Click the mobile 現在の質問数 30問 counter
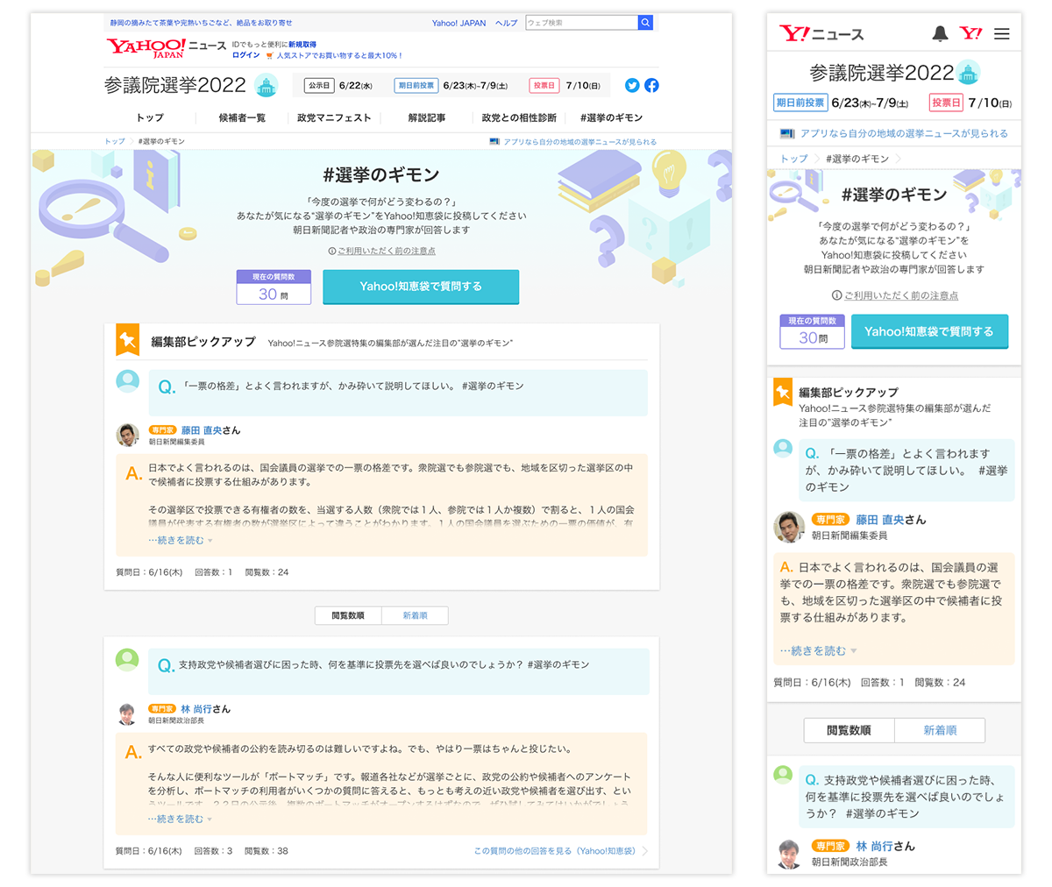 [813, 331]
